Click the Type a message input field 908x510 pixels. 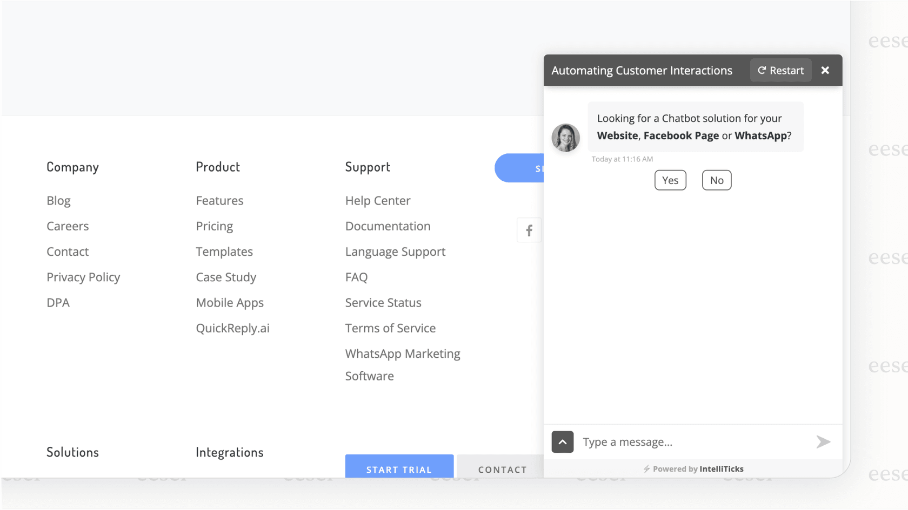pyautogui.click(x=676, y=441)
